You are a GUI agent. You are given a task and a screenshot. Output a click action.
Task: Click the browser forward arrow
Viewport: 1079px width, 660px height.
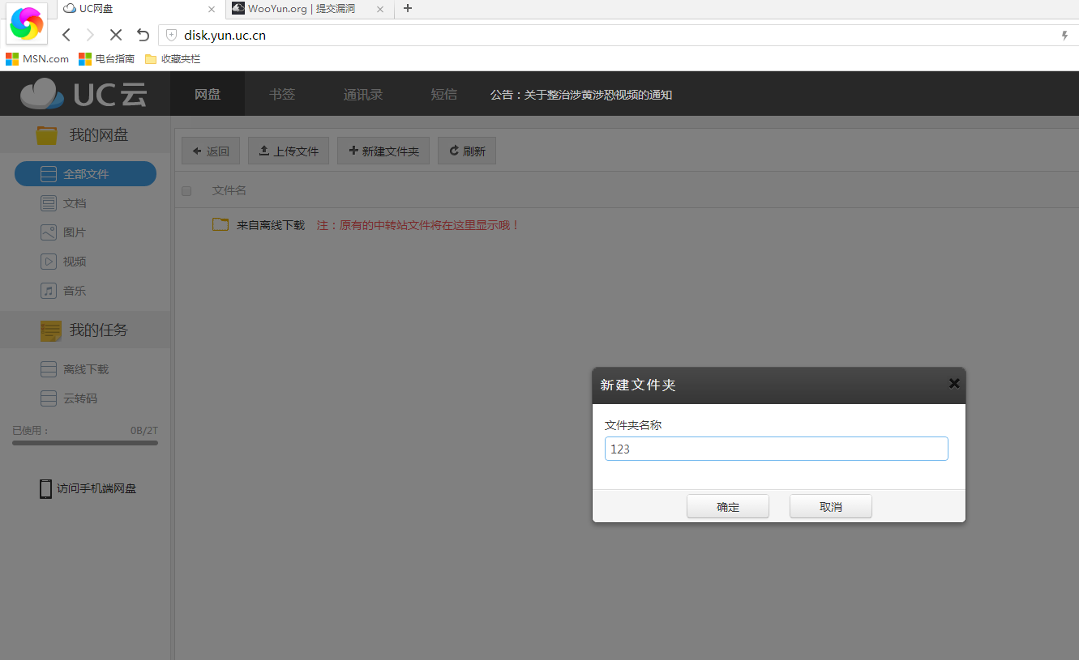[x=90, y=35]
